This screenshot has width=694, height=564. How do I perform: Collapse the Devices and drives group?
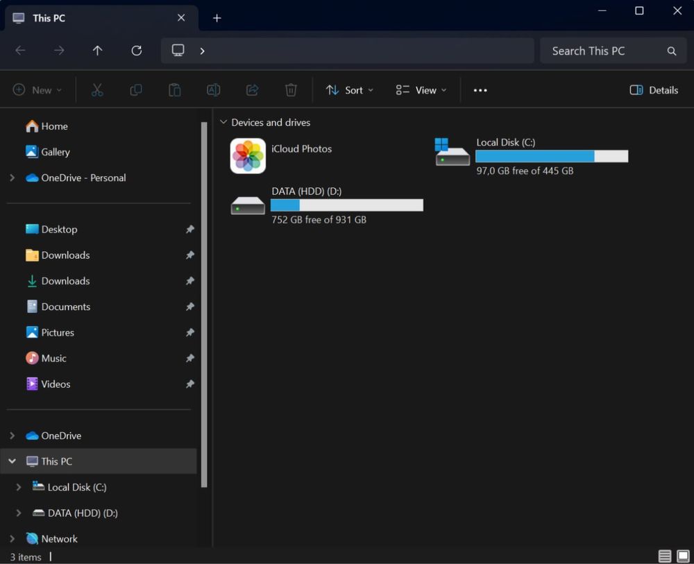pyautogui.click(x=223, y=122)
